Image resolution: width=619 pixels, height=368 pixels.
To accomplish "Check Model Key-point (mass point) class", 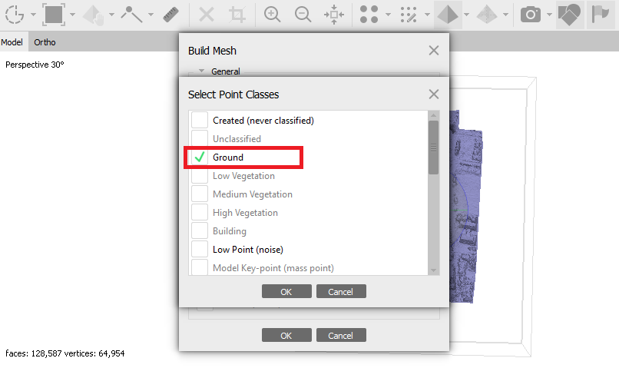I will 200,267.
